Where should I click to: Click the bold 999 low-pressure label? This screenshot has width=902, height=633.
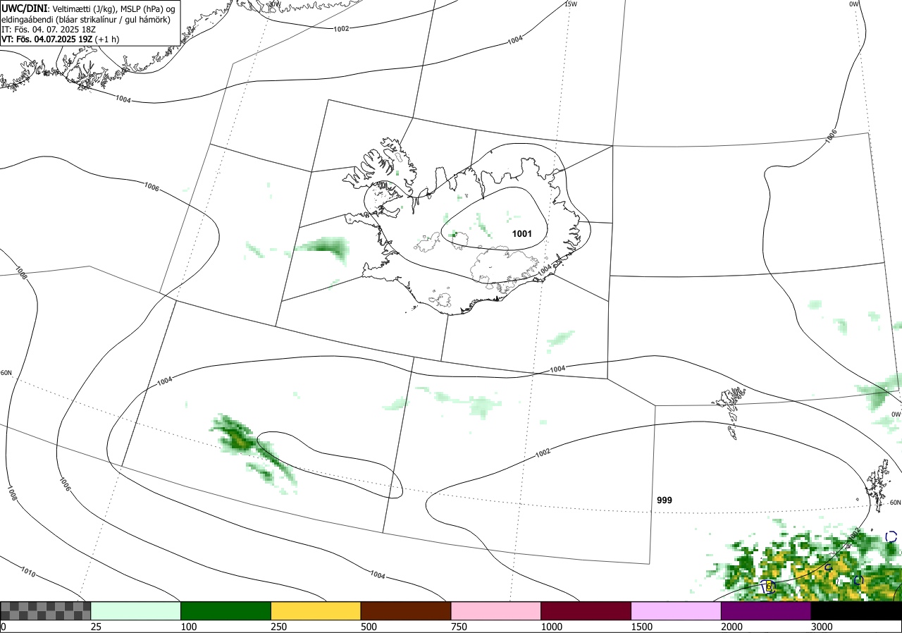(665, 500)
